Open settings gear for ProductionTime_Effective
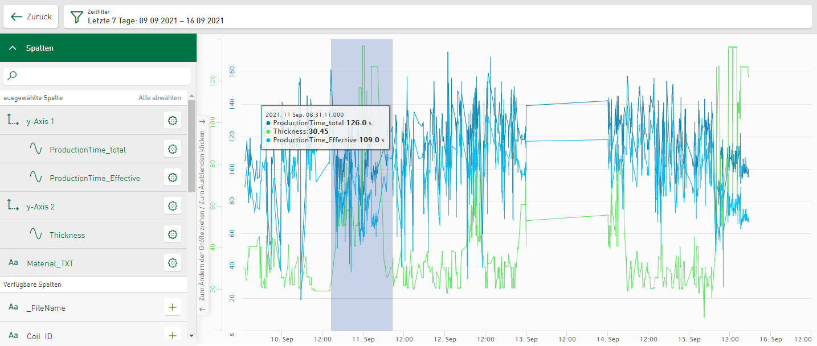The height and width of the screenshot is (346, 817). click(x=173, y=178)
